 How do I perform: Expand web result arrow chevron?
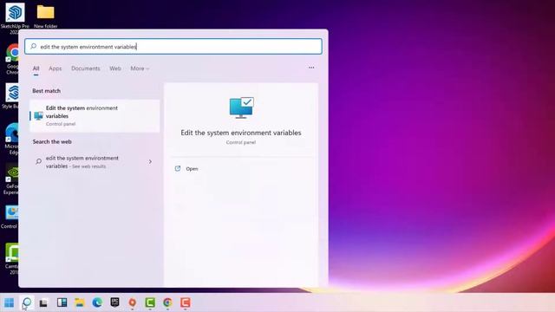(x=150, y=162)
